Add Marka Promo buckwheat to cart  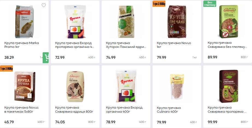[x=46, y=57]
